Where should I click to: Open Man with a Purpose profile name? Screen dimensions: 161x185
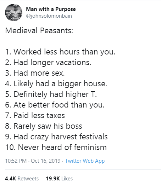point(51,9)
